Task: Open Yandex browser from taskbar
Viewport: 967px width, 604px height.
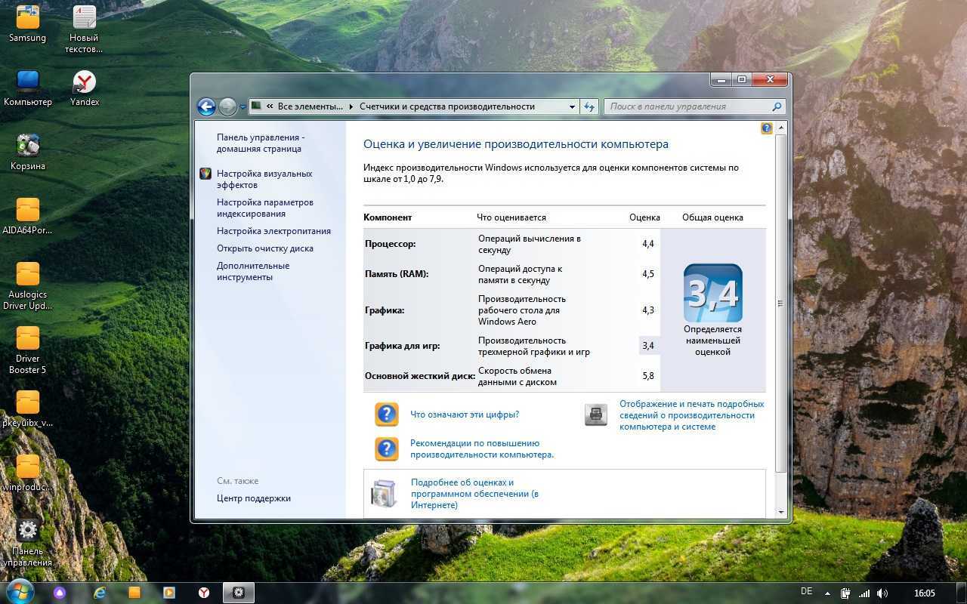Action: [x=204, y=593]
